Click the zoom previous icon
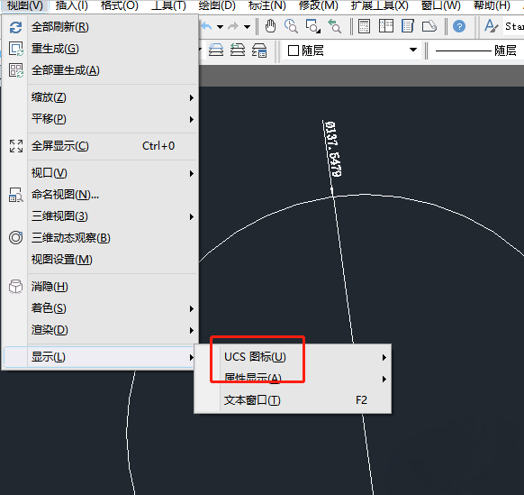 pyautogui.click(x=335, y=26)
